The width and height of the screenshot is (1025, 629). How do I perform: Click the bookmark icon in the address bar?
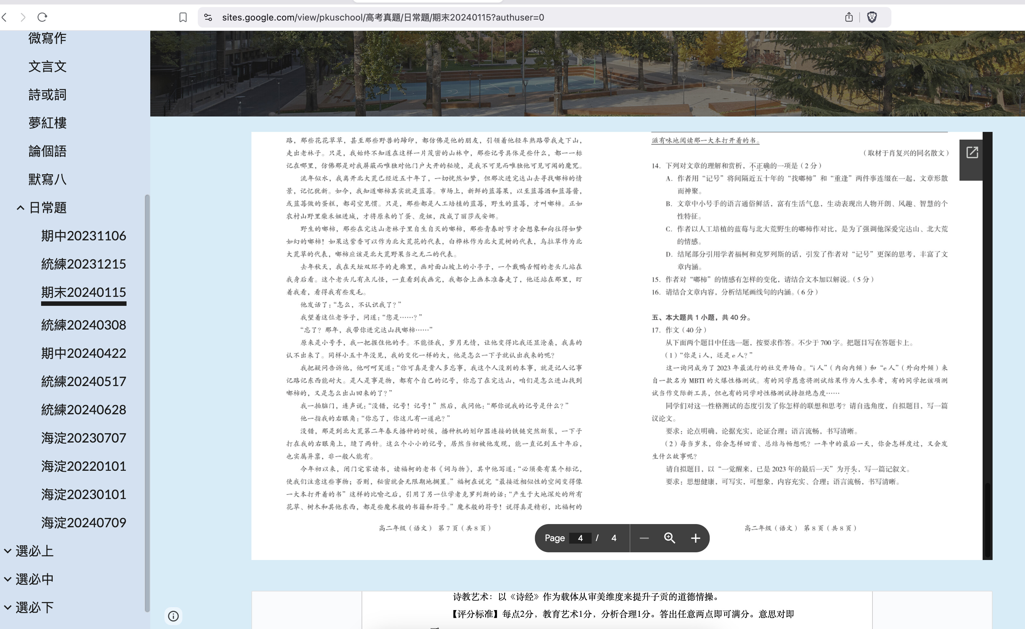(x=183, y=17)
